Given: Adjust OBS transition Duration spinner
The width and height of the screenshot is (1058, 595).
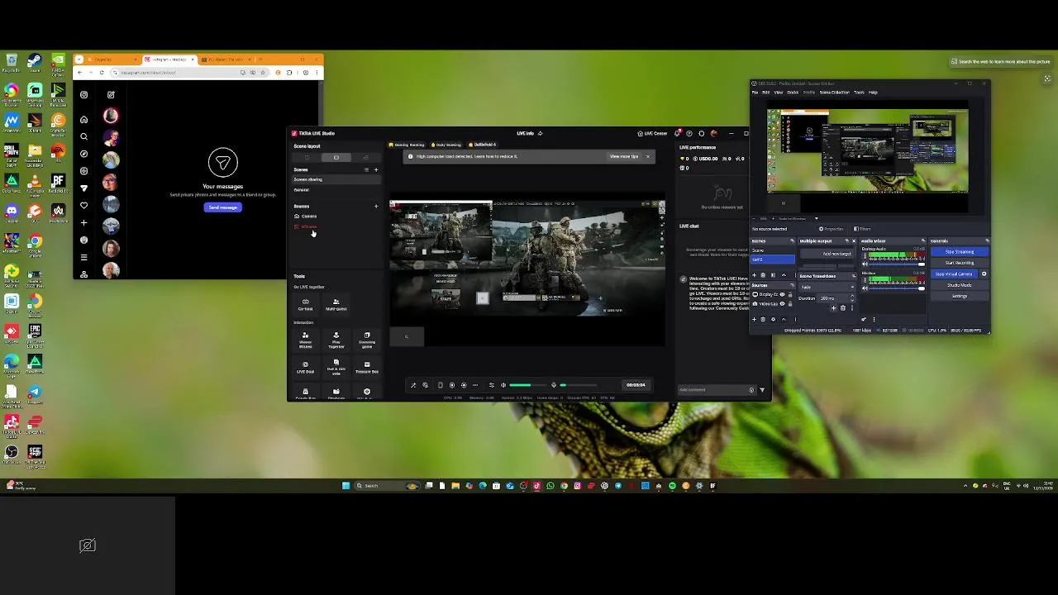Looking at the screenshot, I should pos(852,298).
